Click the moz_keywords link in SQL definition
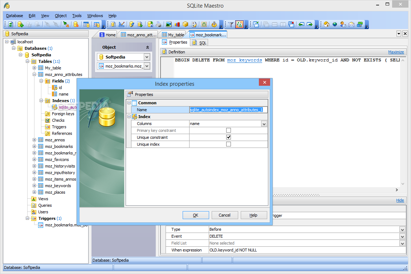The image size is (411, 274). 244,60
